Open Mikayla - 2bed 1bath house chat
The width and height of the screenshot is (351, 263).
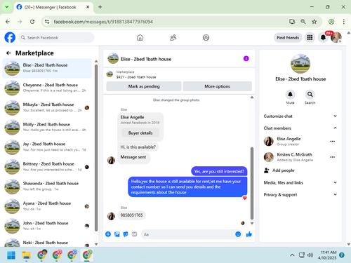tap(47, 107)
